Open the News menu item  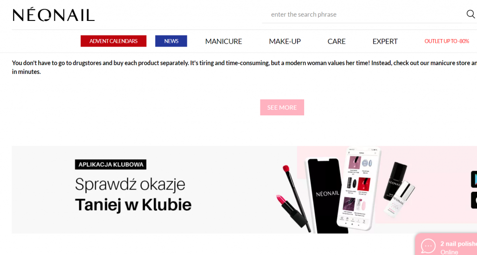(x=171, y=41)
